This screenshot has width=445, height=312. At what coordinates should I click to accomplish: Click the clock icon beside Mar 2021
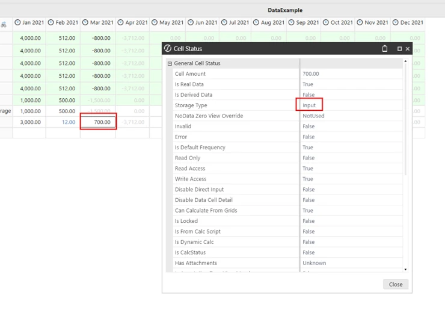[86, 23]
